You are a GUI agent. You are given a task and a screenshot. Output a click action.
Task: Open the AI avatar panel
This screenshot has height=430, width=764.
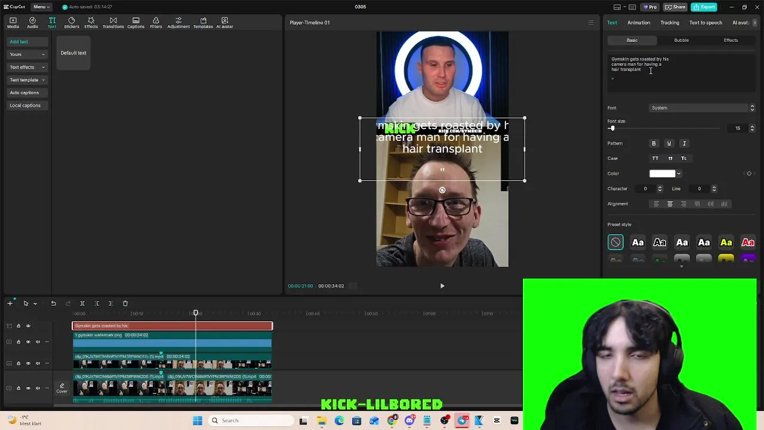224,23
